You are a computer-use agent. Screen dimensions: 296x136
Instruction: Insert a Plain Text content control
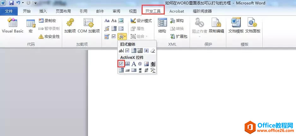114,20
